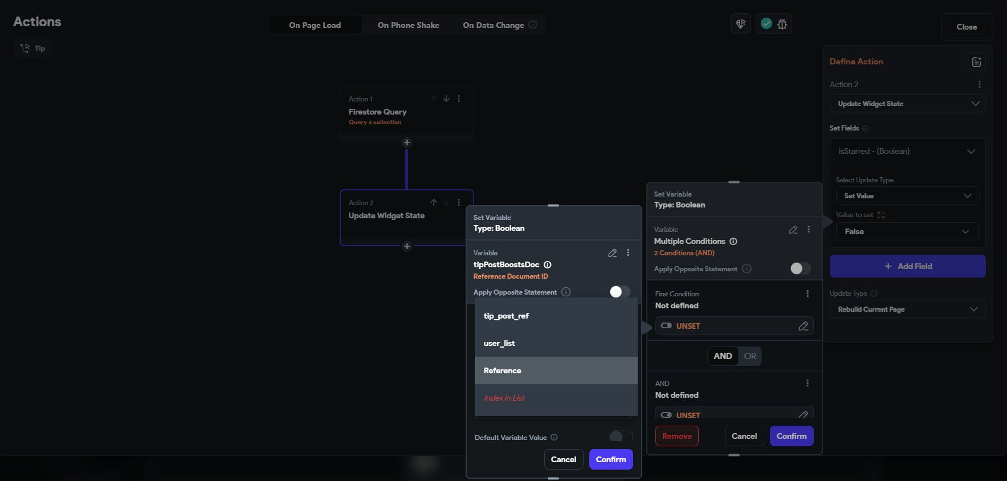Open the Set Value update type dropdown
This screenshot has width=1007, height=481.
(x=907, y=196)
